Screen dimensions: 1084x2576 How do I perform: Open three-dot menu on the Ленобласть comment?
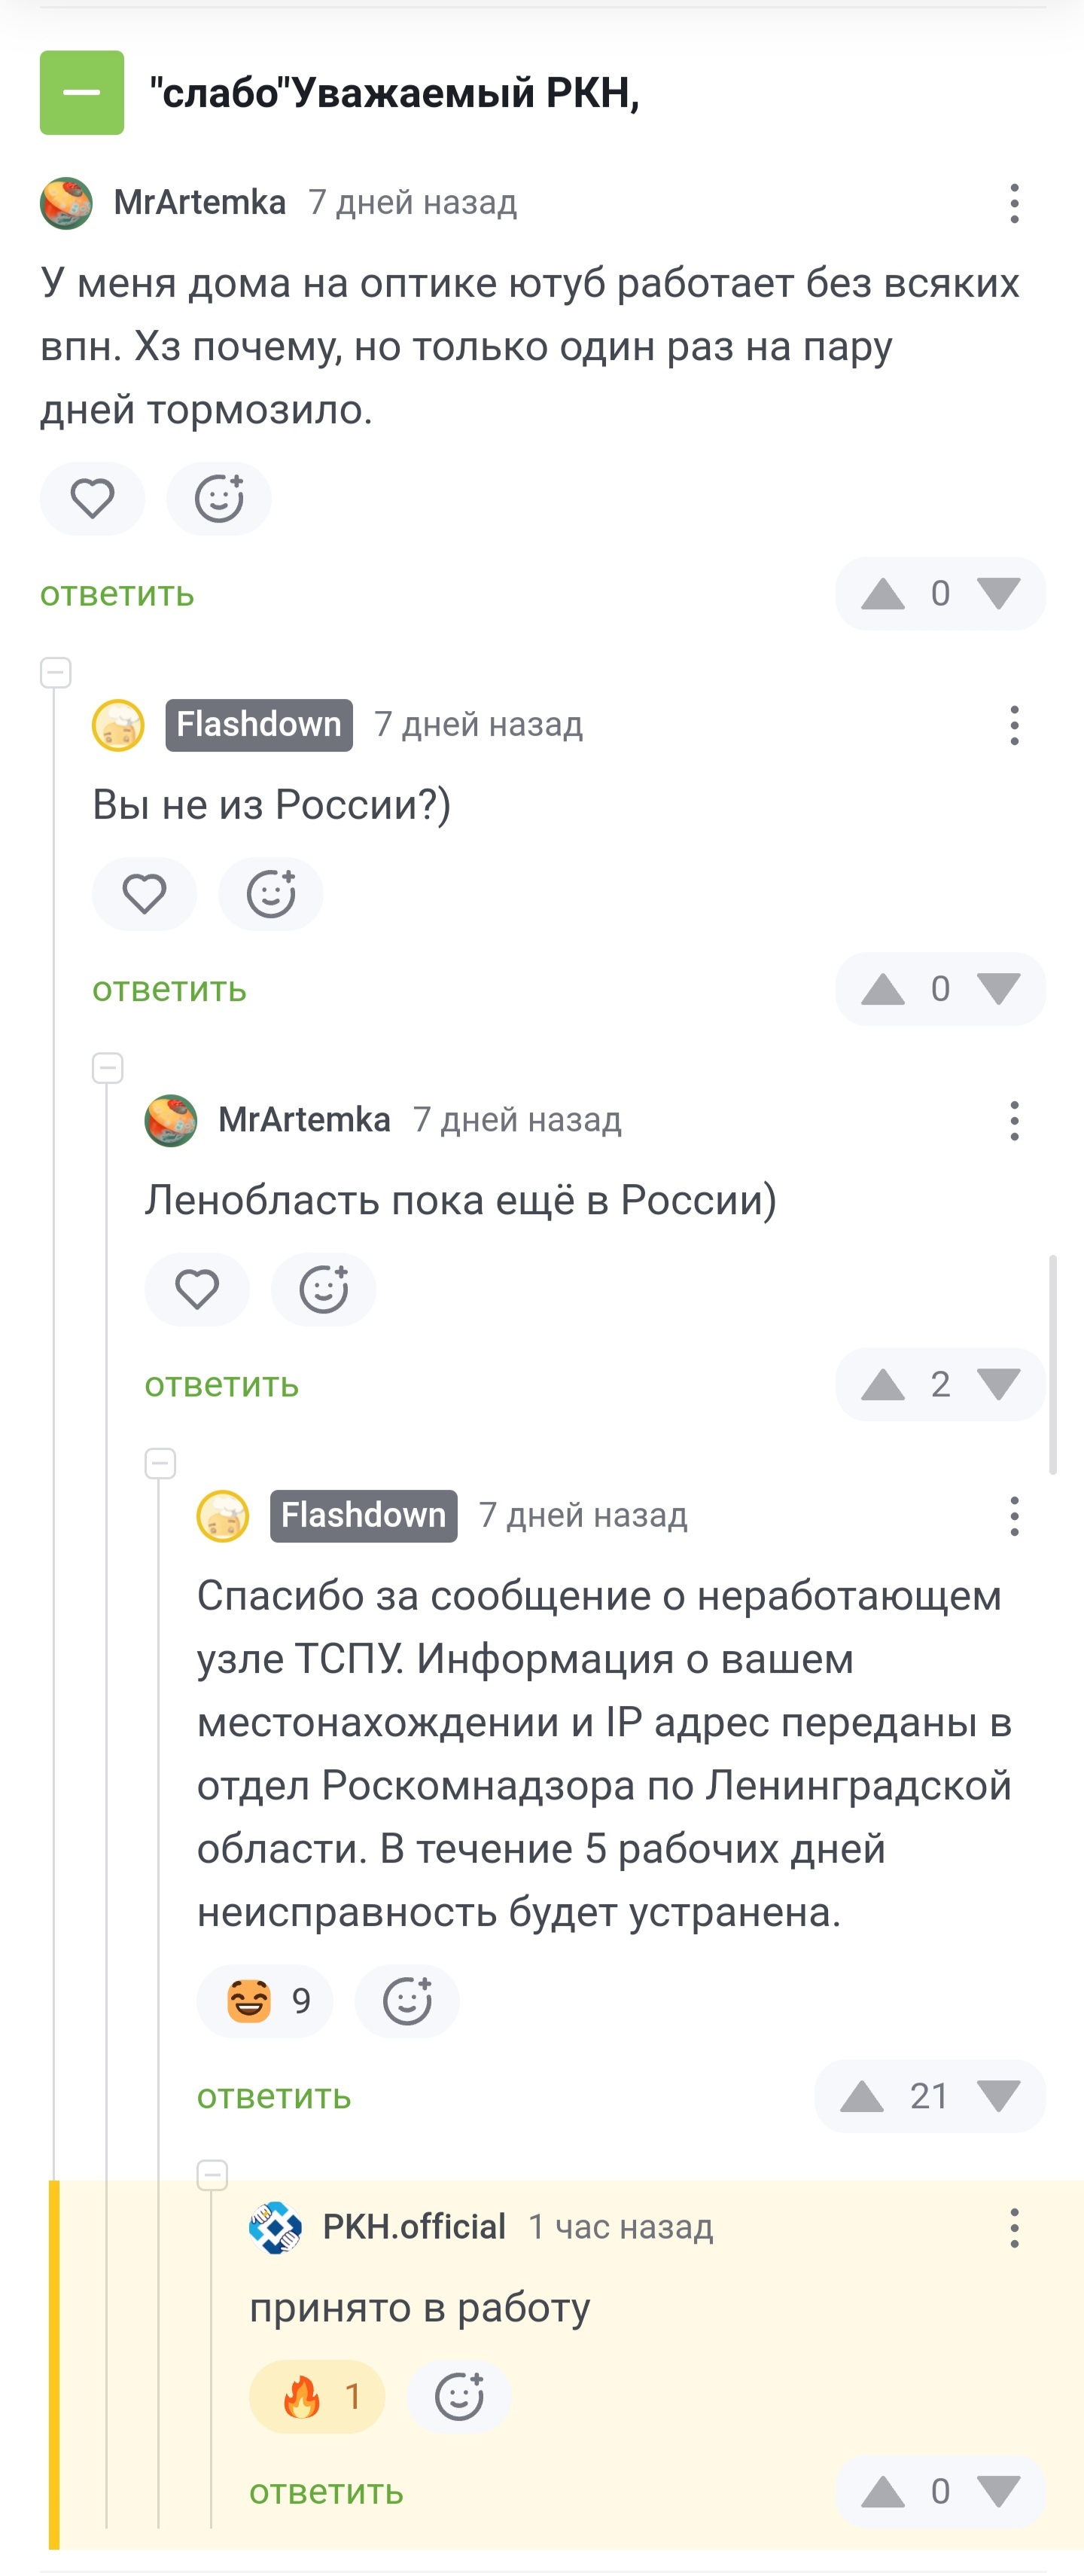tap(1014, 1121)
